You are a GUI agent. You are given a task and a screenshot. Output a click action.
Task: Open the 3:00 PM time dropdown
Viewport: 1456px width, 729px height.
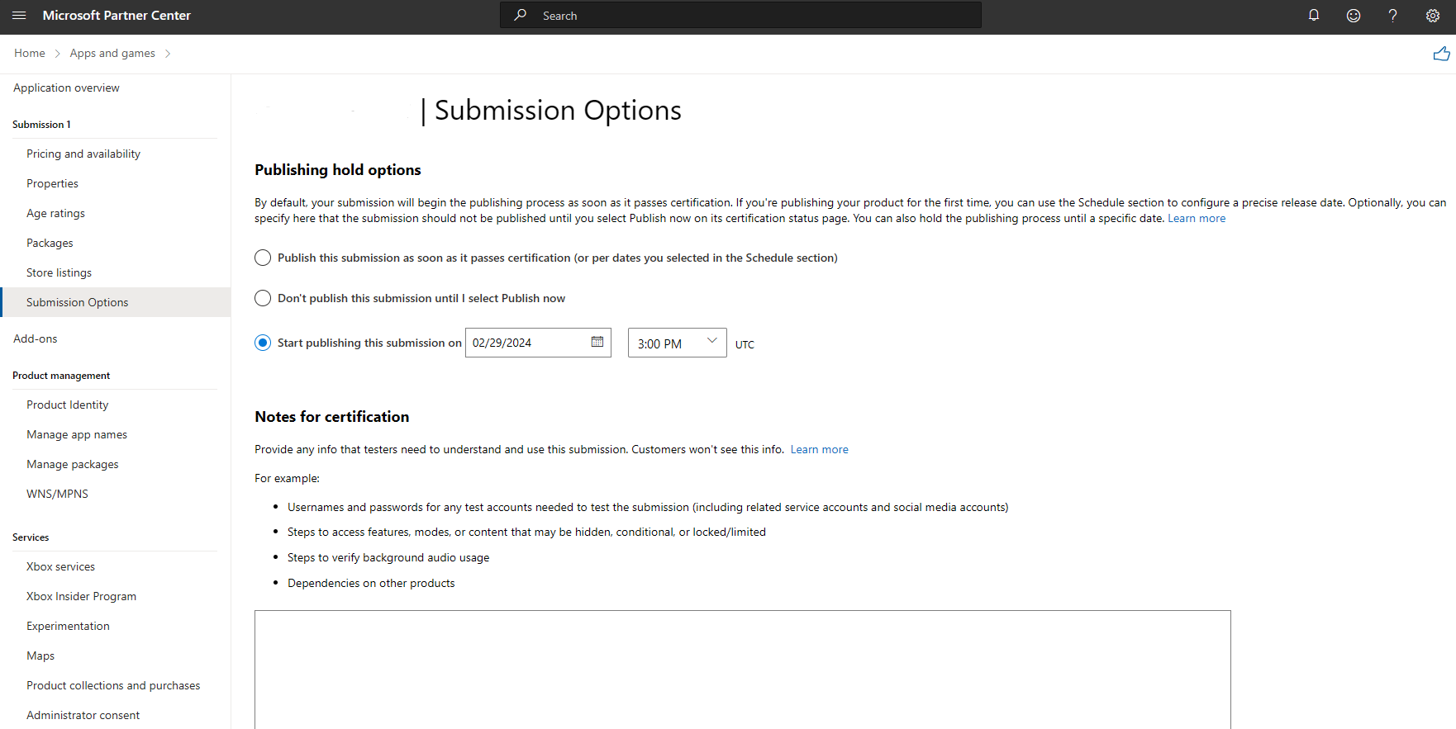pyautogui.click(x=677, y=343)
